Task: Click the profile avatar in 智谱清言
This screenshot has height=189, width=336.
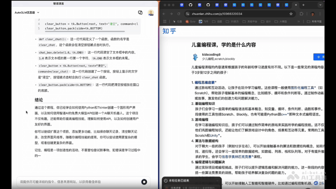Action: (151, 13)
